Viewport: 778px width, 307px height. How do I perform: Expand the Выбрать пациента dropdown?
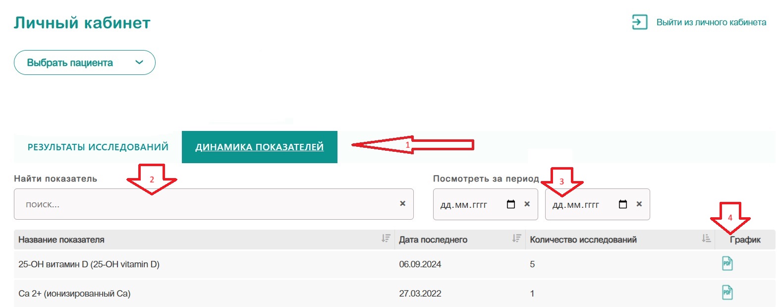coord(85,62)
